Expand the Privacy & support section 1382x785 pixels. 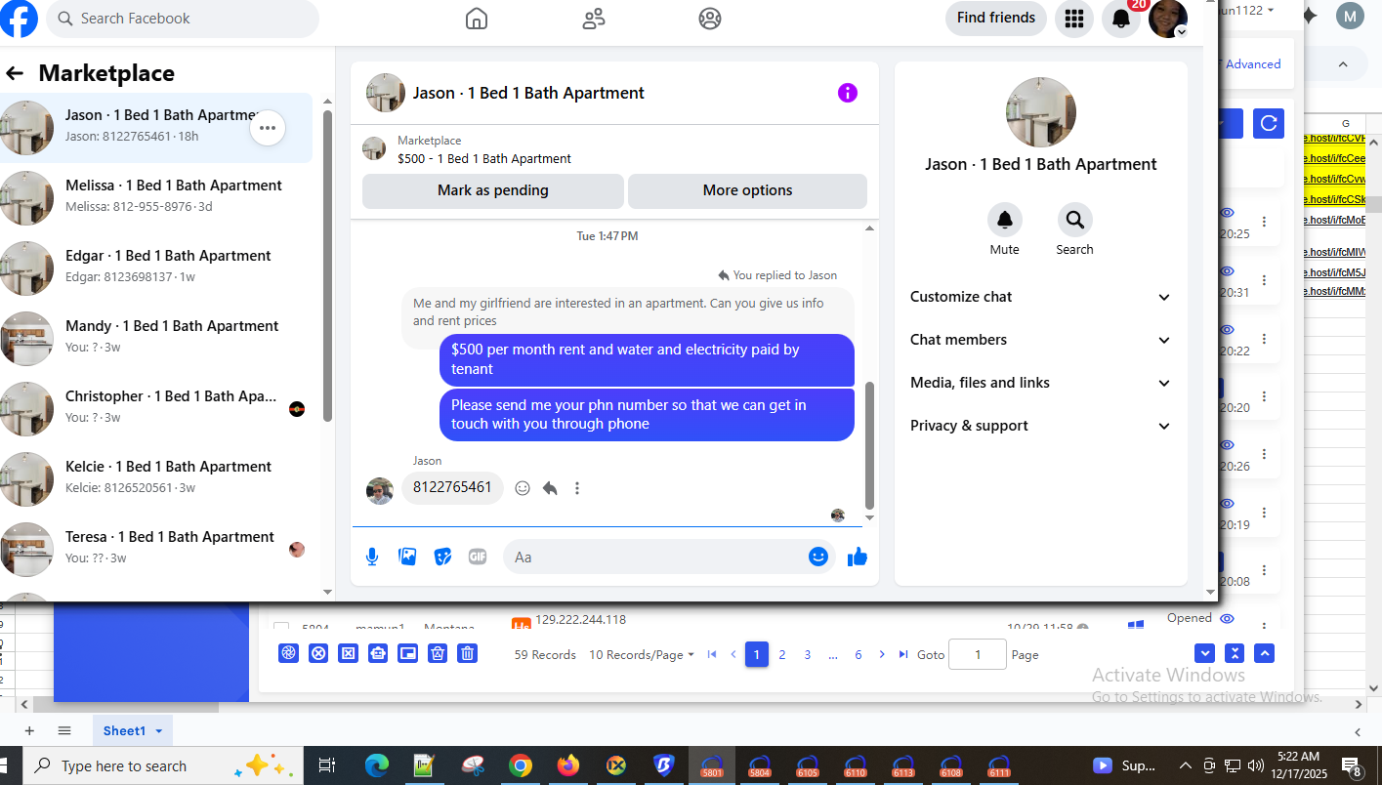tap(1040, 426)
